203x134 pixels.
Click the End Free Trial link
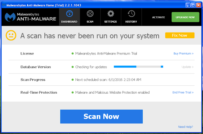pyautogui.click(x=183, y=92)
